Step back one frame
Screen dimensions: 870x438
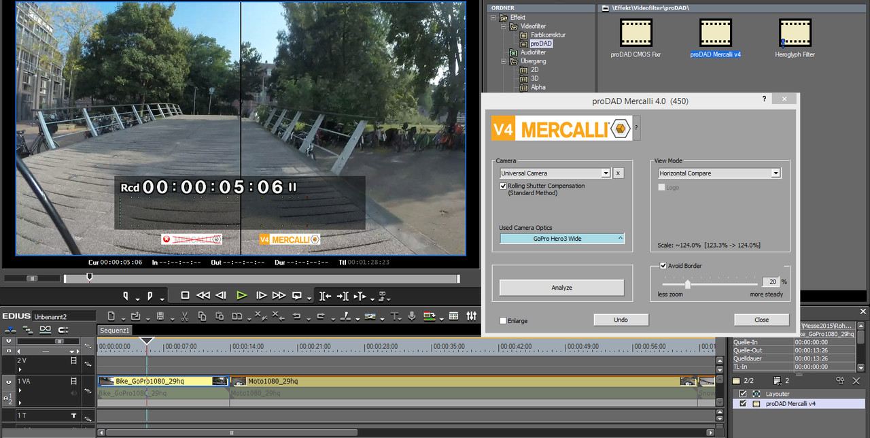220,295
